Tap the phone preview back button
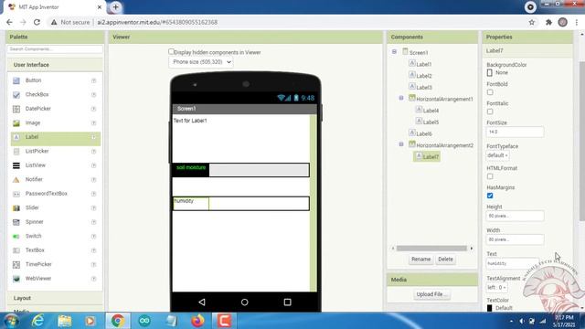 click(202, 302)
